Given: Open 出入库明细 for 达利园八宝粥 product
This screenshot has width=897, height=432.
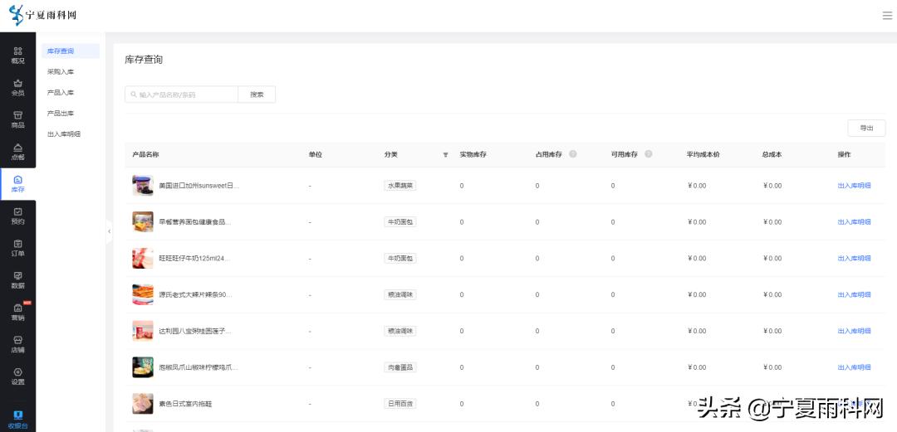Looking at the screenshot, I should (854, 331).
